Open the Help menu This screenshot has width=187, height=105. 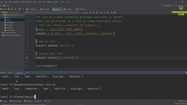[x=56, y=2]
